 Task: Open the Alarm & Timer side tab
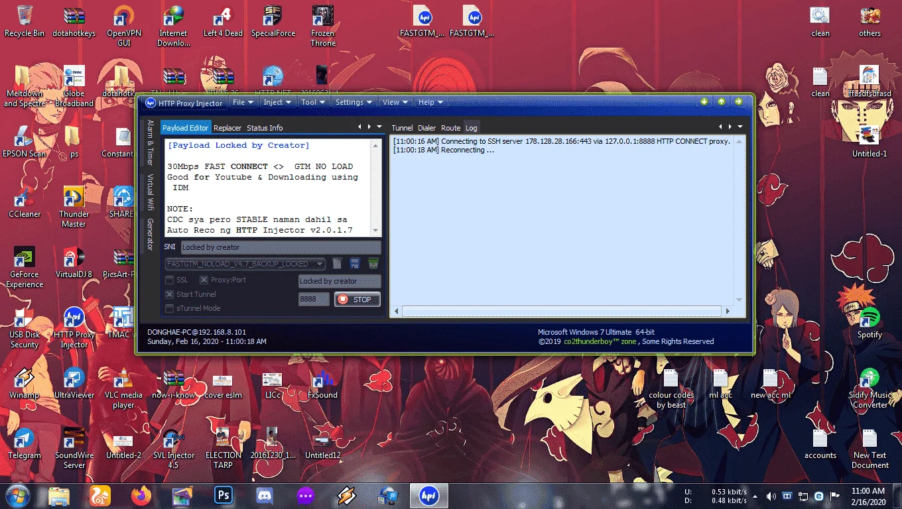pyautogui.click(x=151, y=142)
